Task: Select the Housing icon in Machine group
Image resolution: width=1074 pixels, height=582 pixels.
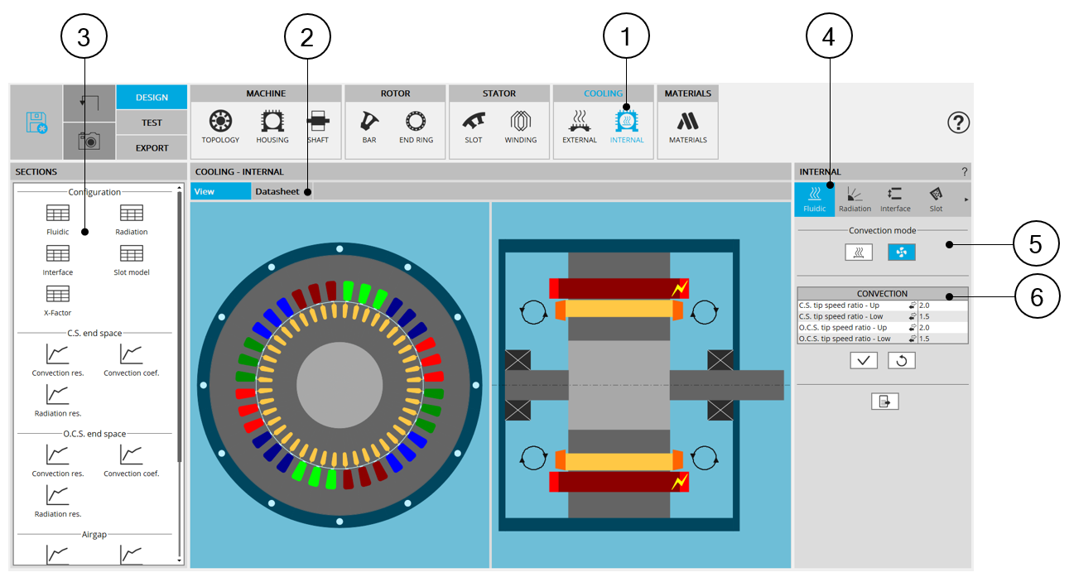Action: [x=272, y=127]
